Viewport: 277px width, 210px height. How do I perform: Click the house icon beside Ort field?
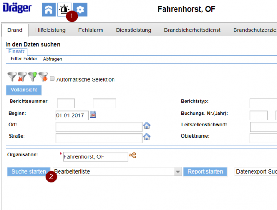(147, 126)
